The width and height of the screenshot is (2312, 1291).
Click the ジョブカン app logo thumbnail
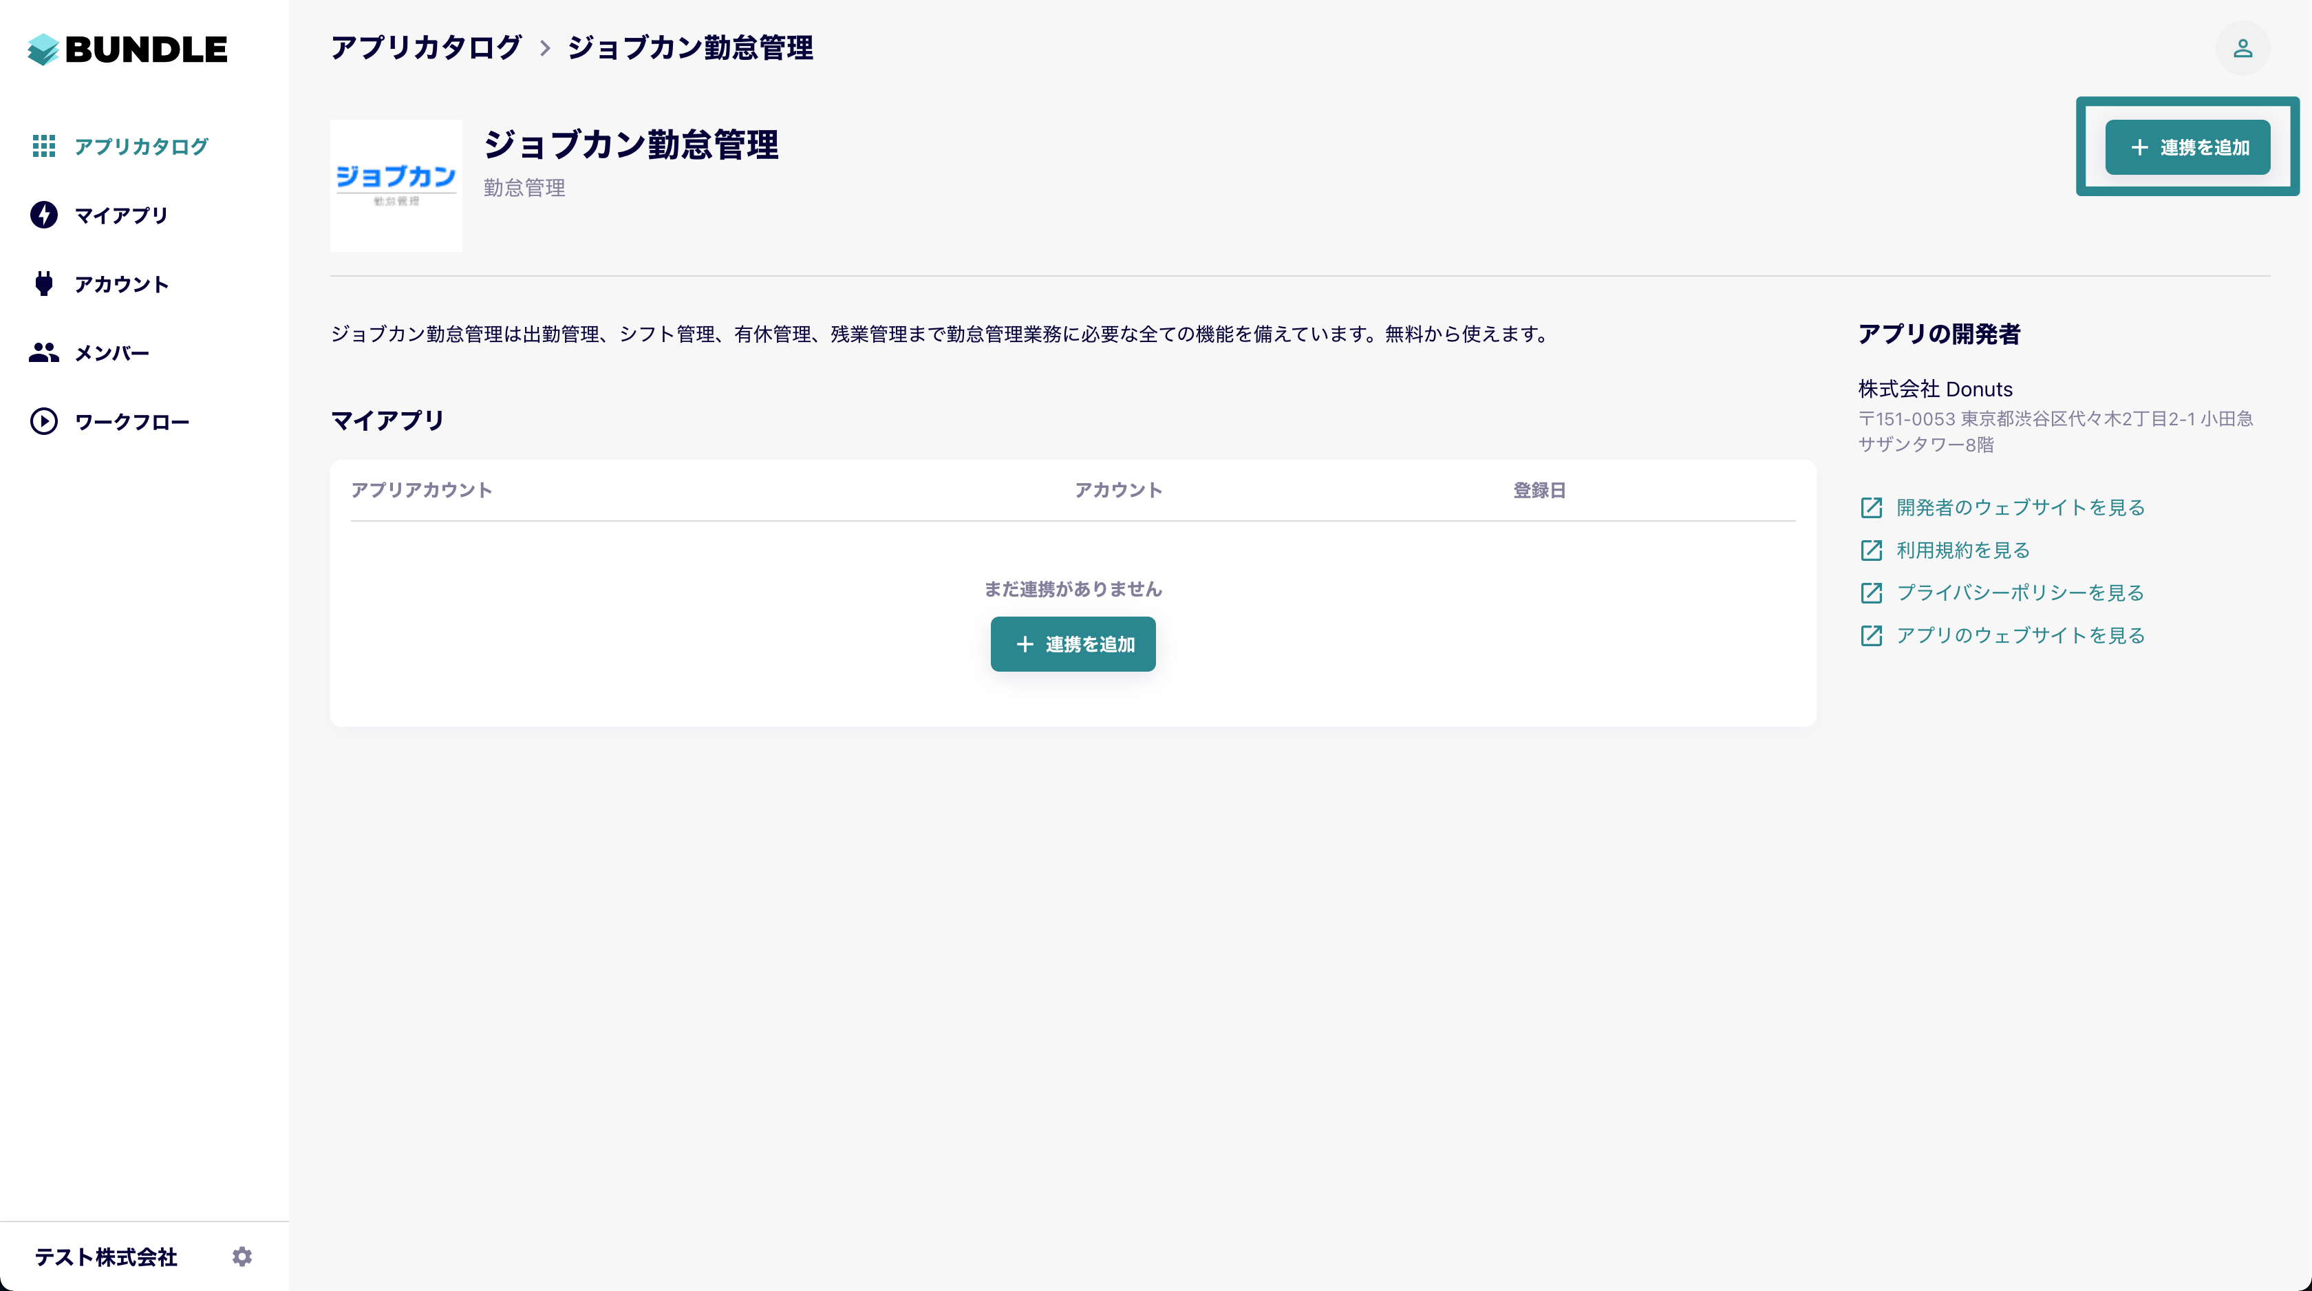[x=396, y=186]
